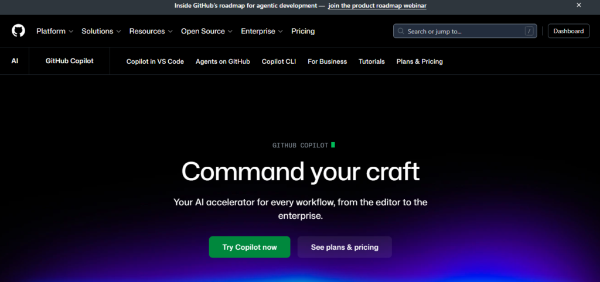
Task: Click the Your AI accelerator subtitle text
Action: point(301,209)
